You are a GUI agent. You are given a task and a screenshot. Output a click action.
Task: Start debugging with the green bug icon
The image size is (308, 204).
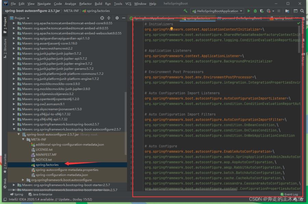[x=255, y=11]
